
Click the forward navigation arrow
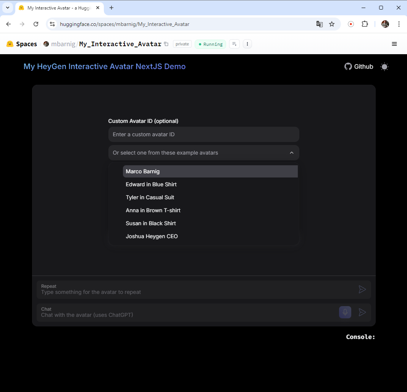22,24
